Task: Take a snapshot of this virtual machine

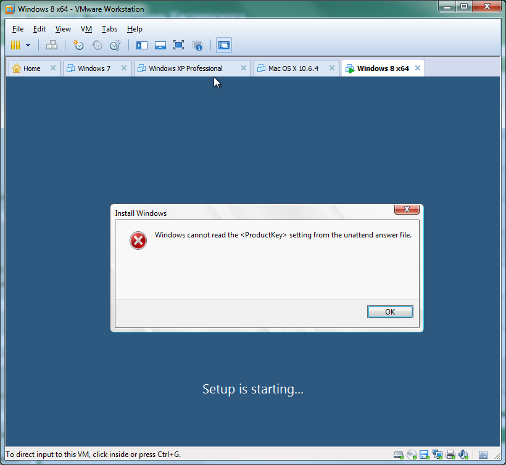Action: (78, 45)
